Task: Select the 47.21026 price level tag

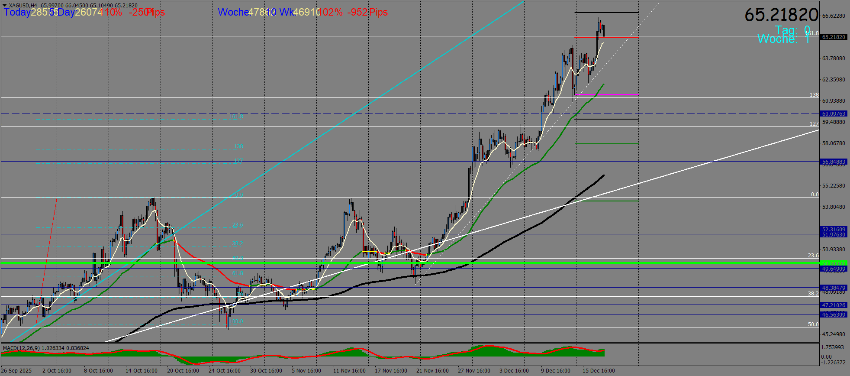Action: [833, 305]
